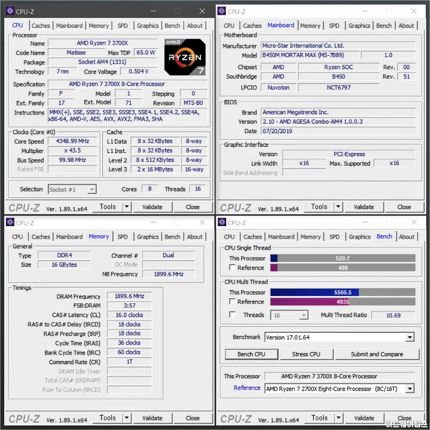Click Submit and Compare button
The image size is (430, 430).
377,354
